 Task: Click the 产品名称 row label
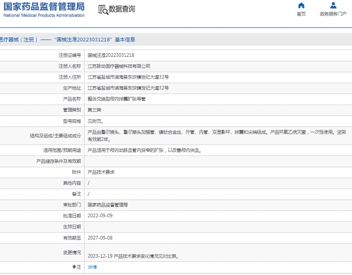(x=72, y=99)
